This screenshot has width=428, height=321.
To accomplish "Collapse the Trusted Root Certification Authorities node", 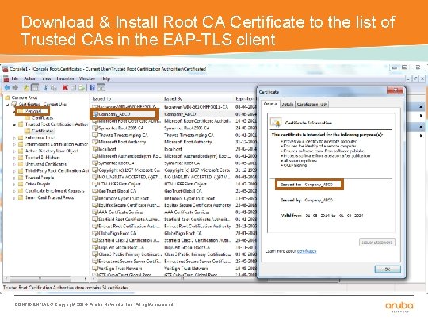I will (x=14, y=124).
